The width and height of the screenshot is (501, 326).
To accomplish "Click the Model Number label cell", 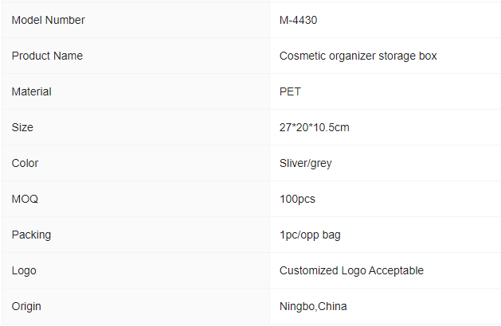I will tap(135, 20).
